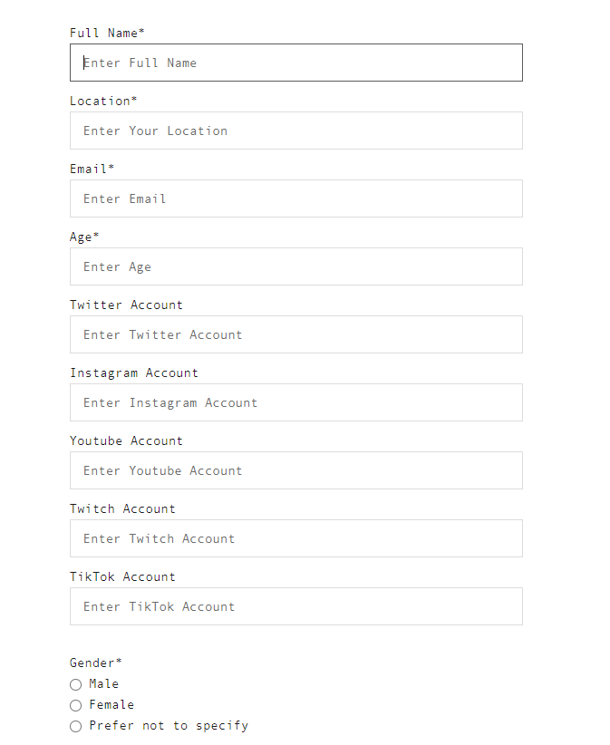This screenshot has height=745, width=610.
Task: Choose the Female gender option
Action: click(75, 705)
